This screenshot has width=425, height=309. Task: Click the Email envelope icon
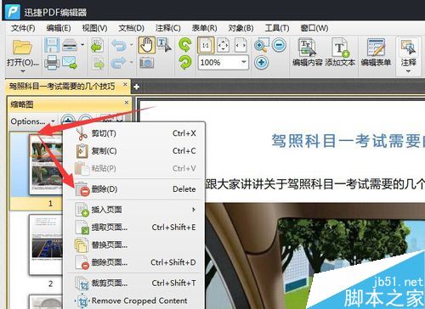click(x=70, y=62)
